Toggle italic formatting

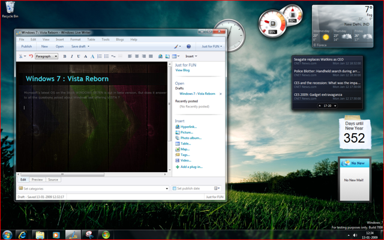(x=72, y=56)
